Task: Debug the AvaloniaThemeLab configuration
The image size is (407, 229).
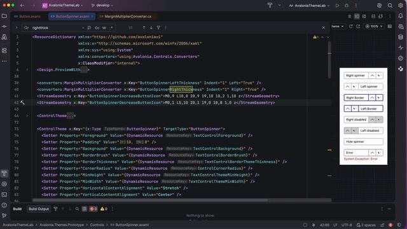Action: coord(347,5)
